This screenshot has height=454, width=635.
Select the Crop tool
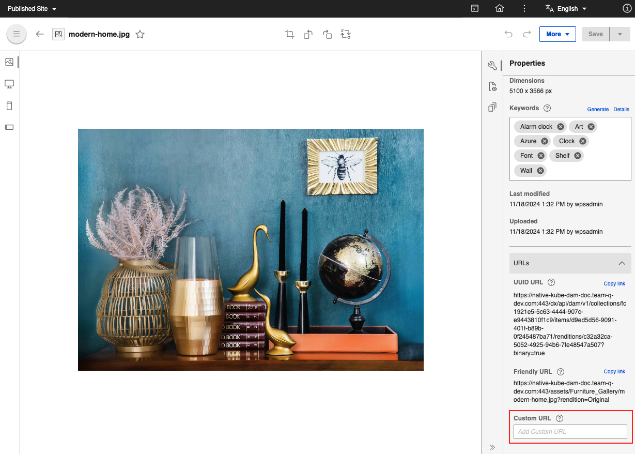pos(290,34)
